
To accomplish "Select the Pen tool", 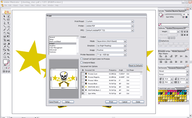I will click(x=5, y=23).
